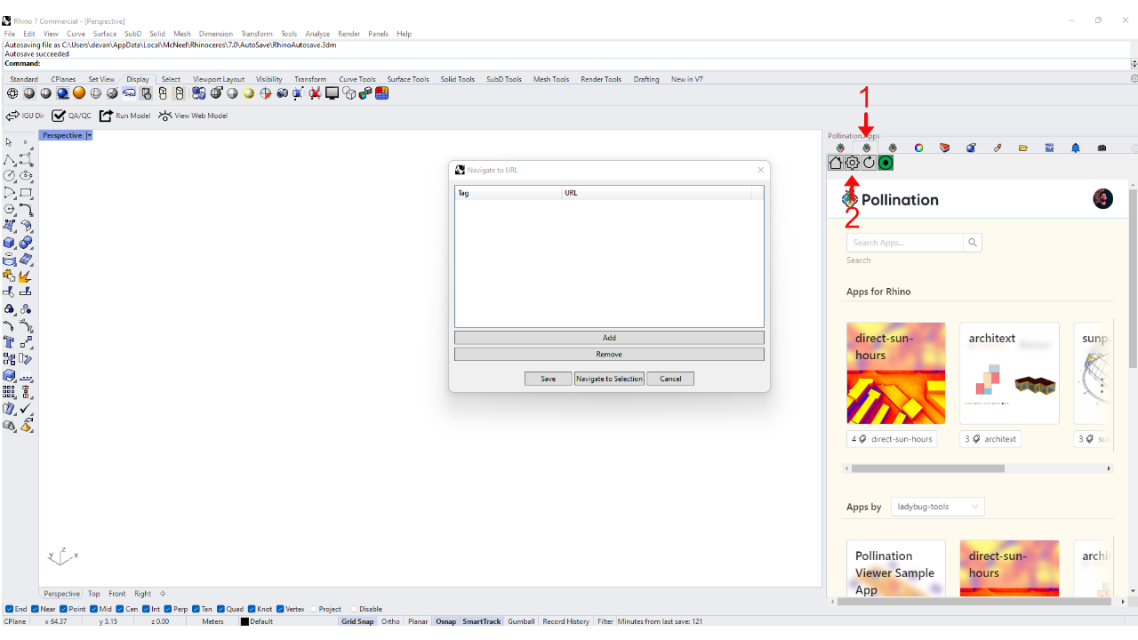Viewport: 1138px width, 640px height.
Task: Click the green record circle icon
Action: click(x=886, y=163)
